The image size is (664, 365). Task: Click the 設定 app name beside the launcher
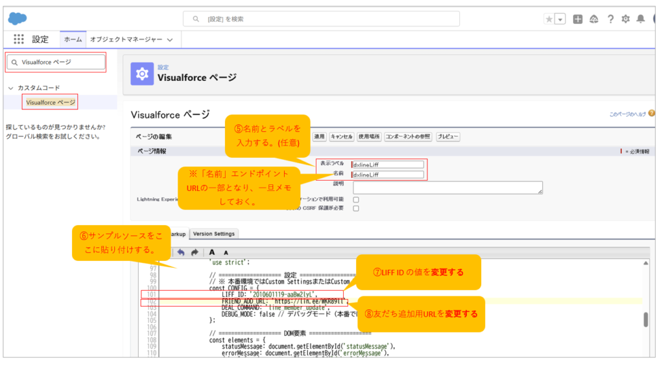(x=40, y=39)
